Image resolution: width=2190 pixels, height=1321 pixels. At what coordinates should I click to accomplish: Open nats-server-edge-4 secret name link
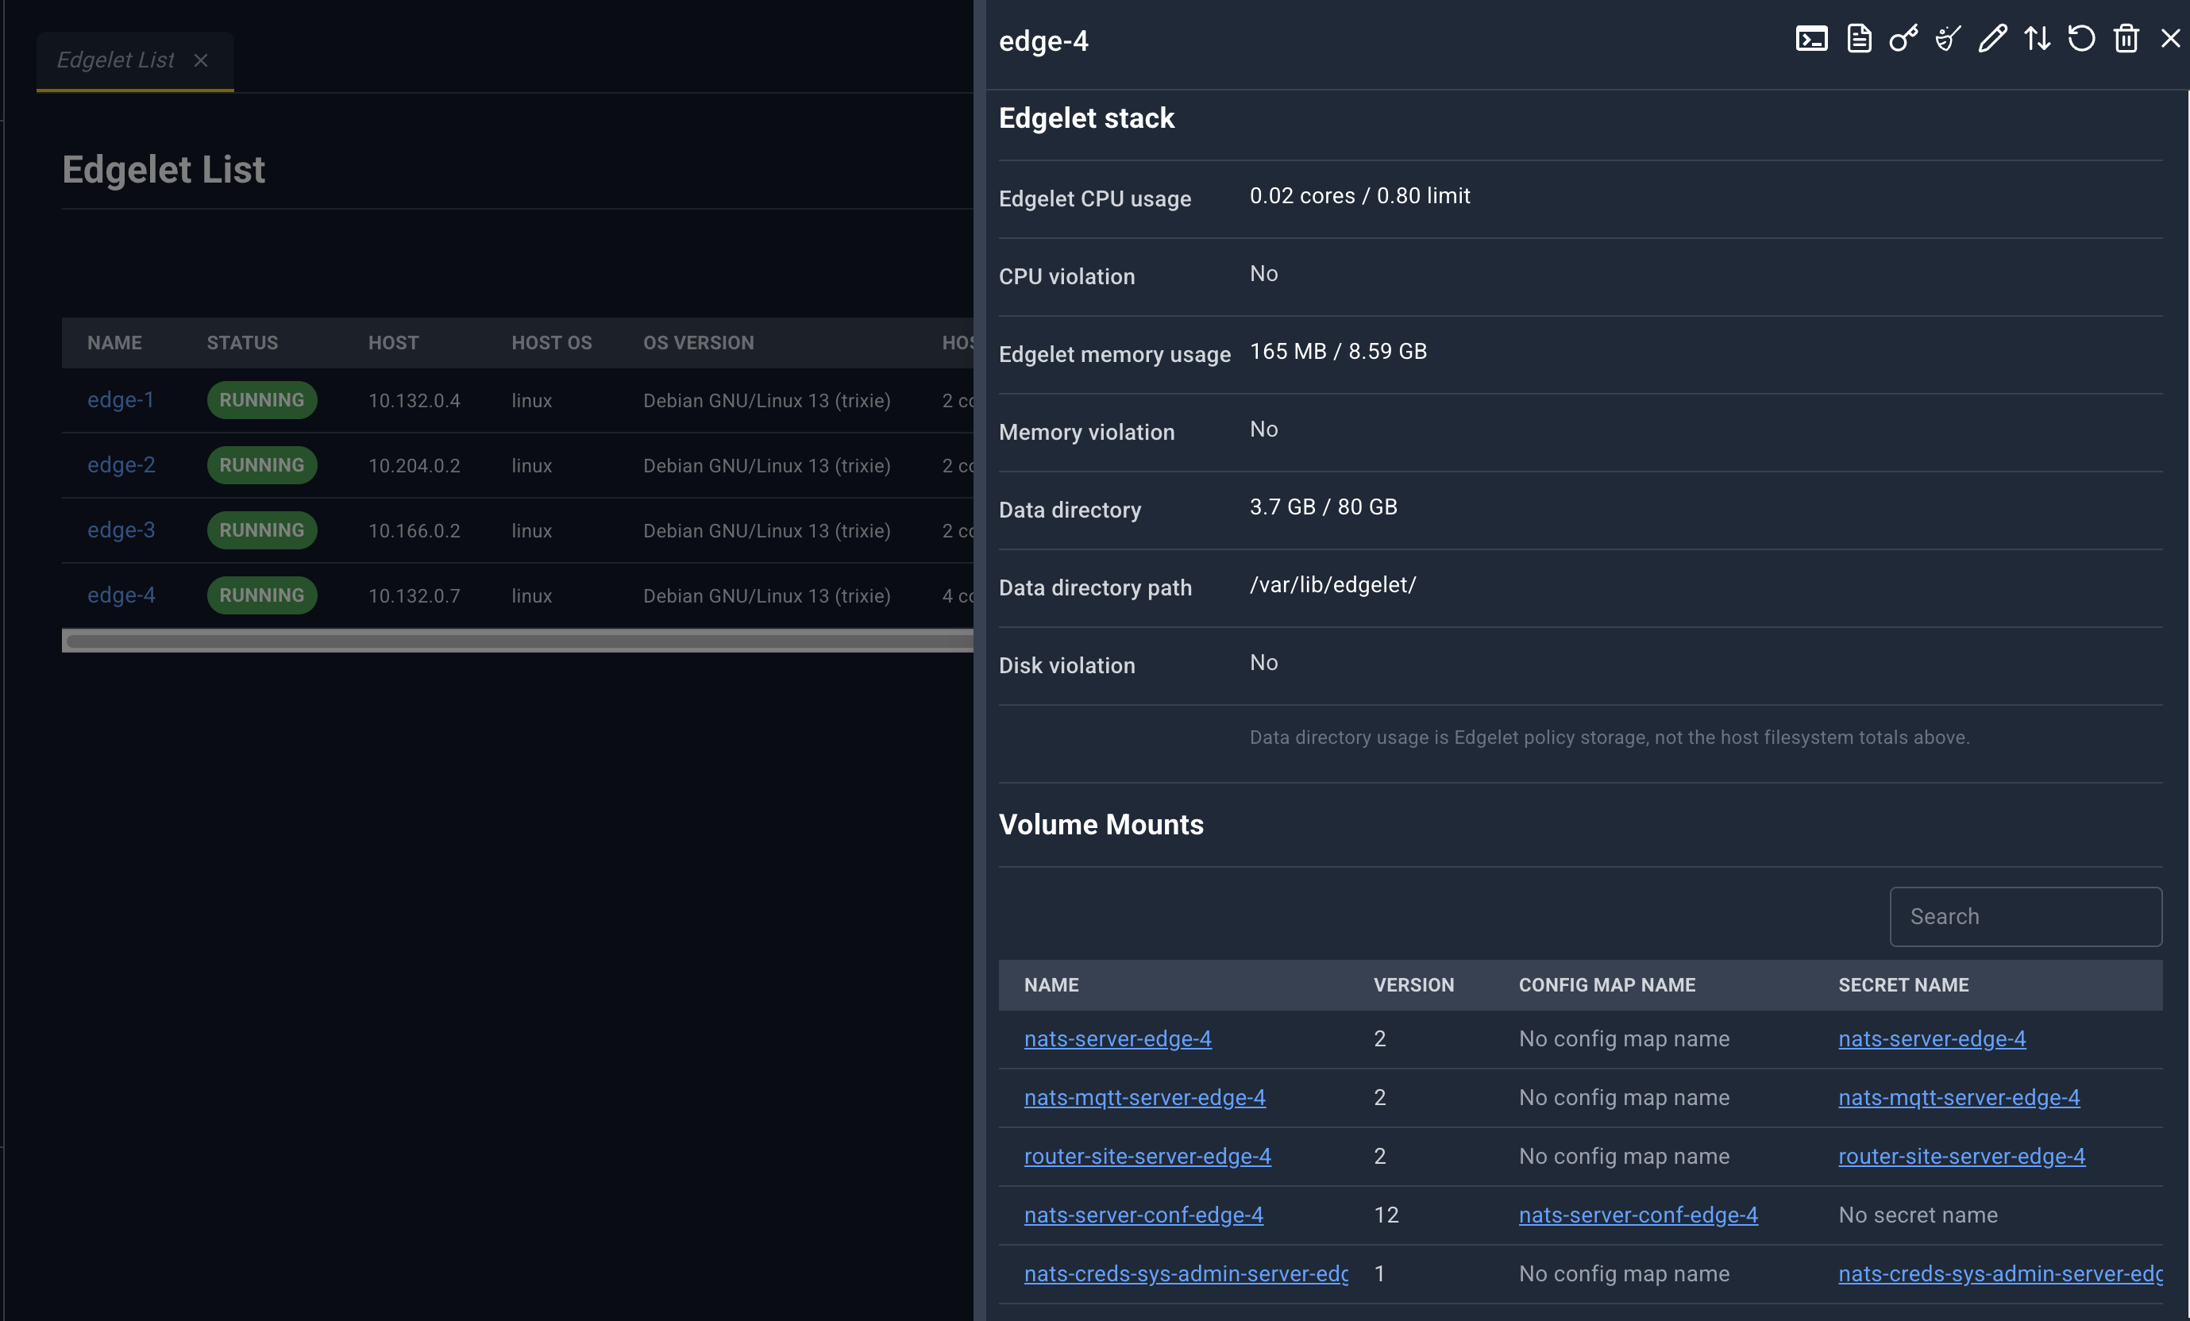1931,1038
